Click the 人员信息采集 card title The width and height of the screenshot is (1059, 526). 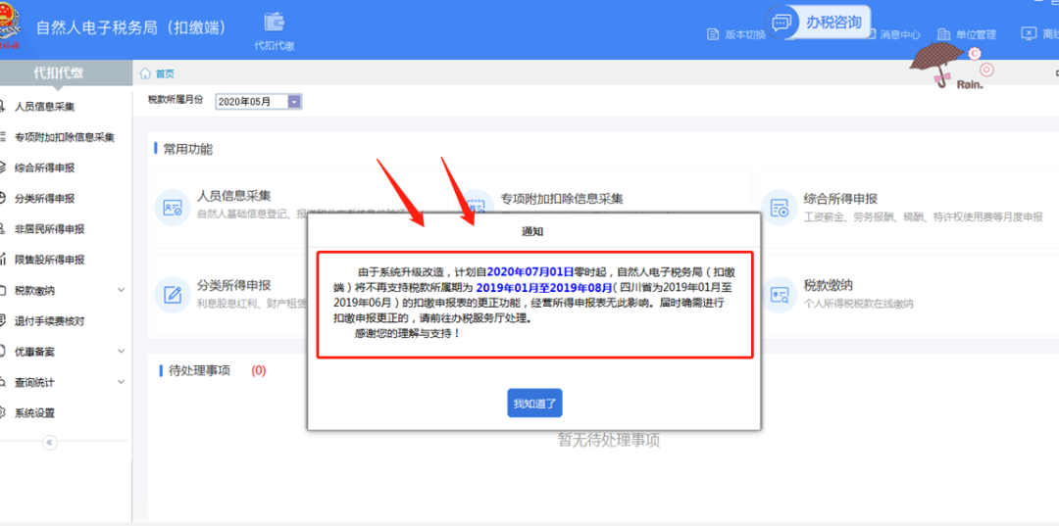(233, 196)
